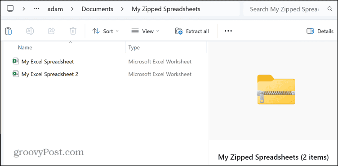Click the Share icon in the toolbar
338x166 pixels.
coord(52,31)
